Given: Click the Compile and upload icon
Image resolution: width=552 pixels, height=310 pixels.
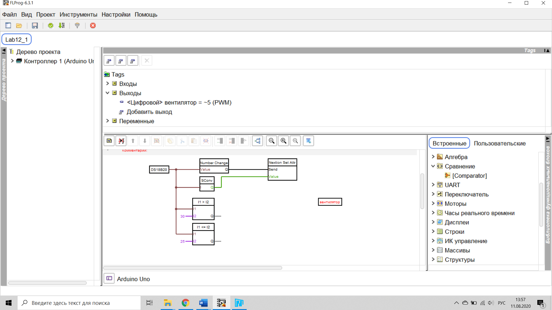Looking at the screenshot, I should [62, 26].
